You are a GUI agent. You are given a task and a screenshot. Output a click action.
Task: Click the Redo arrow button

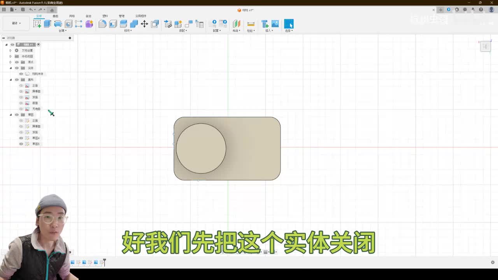point(40,10)
